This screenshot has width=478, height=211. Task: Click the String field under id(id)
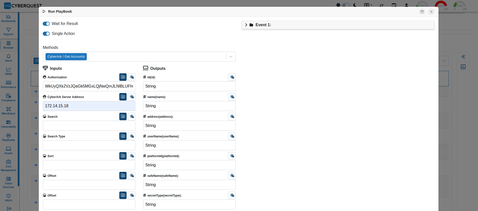click(189, 86)
